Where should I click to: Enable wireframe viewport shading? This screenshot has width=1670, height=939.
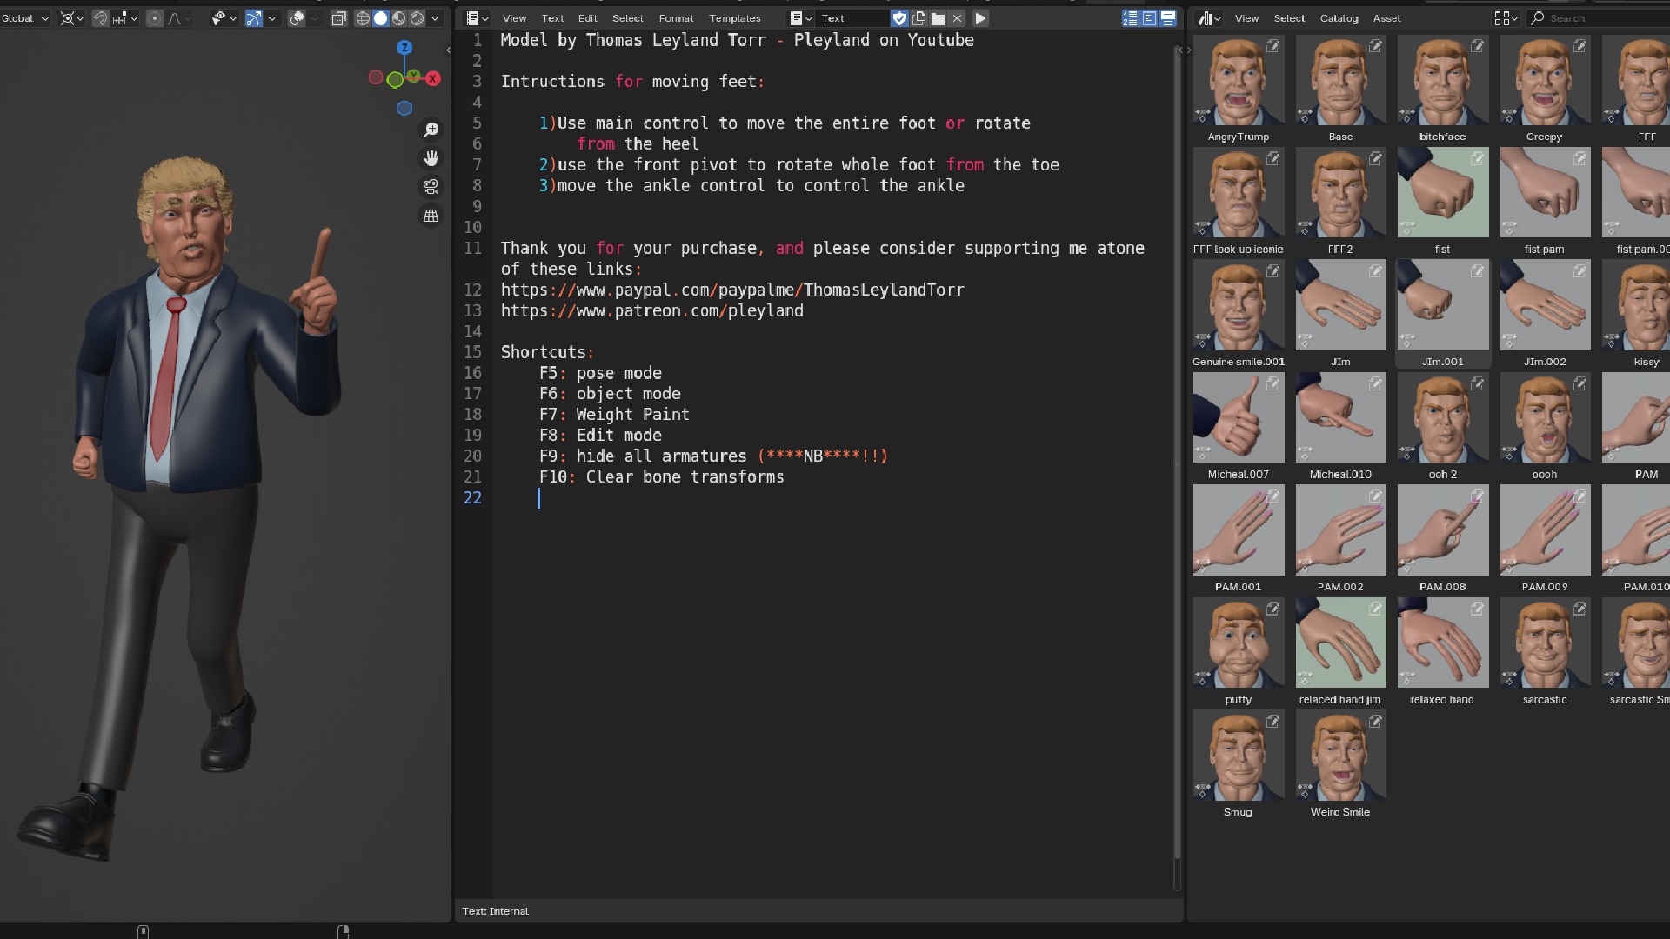[363, 18]
